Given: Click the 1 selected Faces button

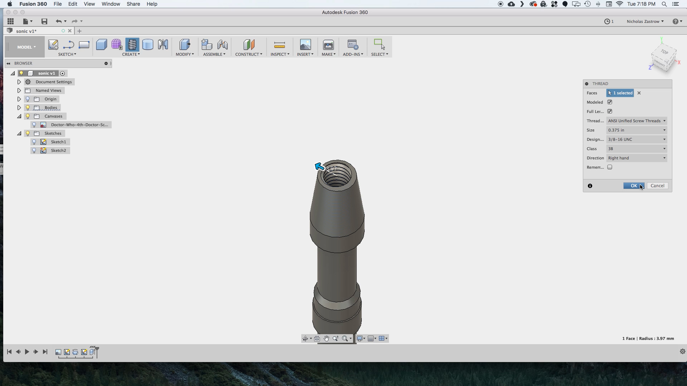Looking at the screenshot, I should pyautogui.click(x=620, y=93).
